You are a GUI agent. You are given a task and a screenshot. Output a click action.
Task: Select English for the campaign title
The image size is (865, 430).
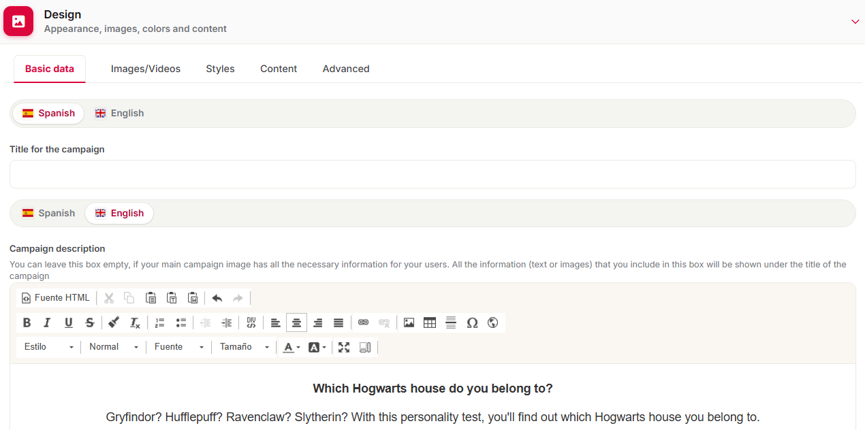click(x=120, y=114)
